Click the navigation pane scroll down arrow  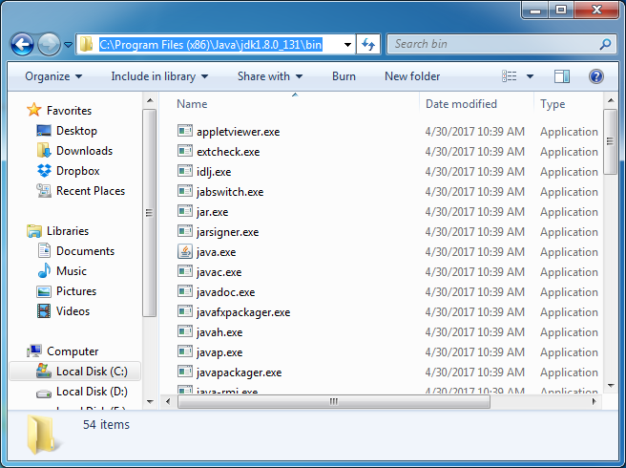point(150,401)
